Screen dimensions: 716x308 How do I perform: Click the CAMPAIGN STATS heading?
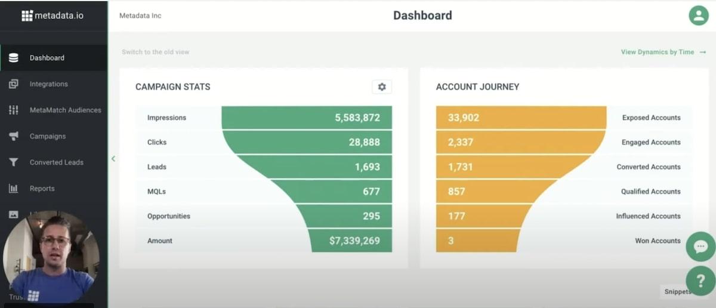(173, 87)
